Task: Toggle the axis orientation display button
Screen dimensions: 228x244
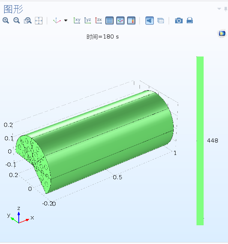Action: pos(120,21)
